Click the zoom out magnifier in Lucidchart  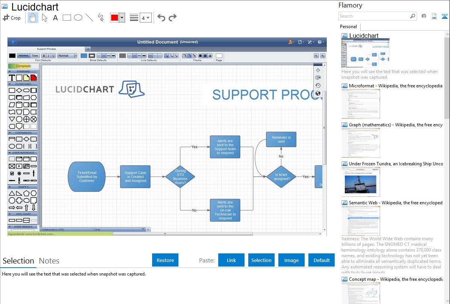click(x=316, y=56)
